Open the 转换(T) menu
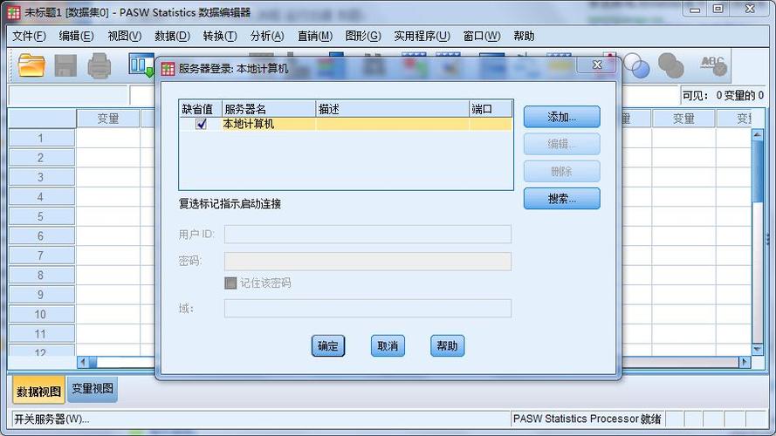Viewport: 776px width, 436px height. click(x=219, y=36)
